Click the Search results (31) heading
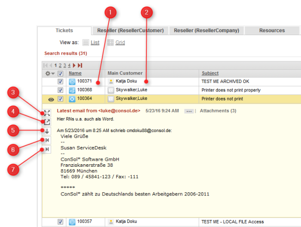Viewport: 301px width, 227px height. (66, 53)
